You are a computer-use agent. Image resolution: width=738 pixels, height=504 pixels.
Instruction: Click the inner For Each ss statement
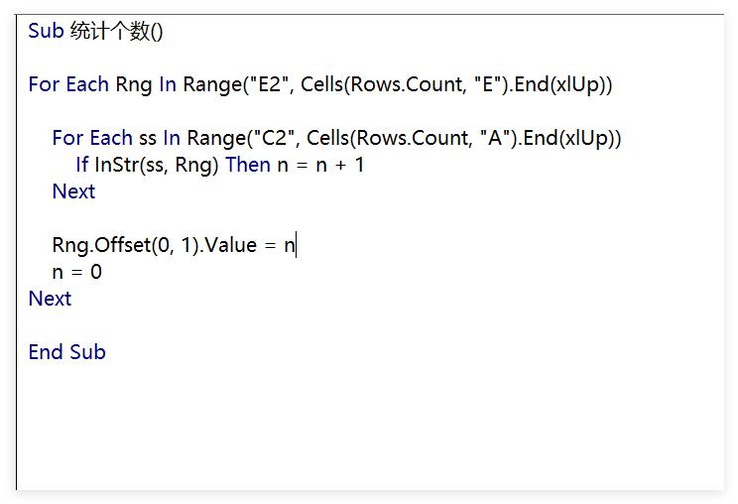336,138
